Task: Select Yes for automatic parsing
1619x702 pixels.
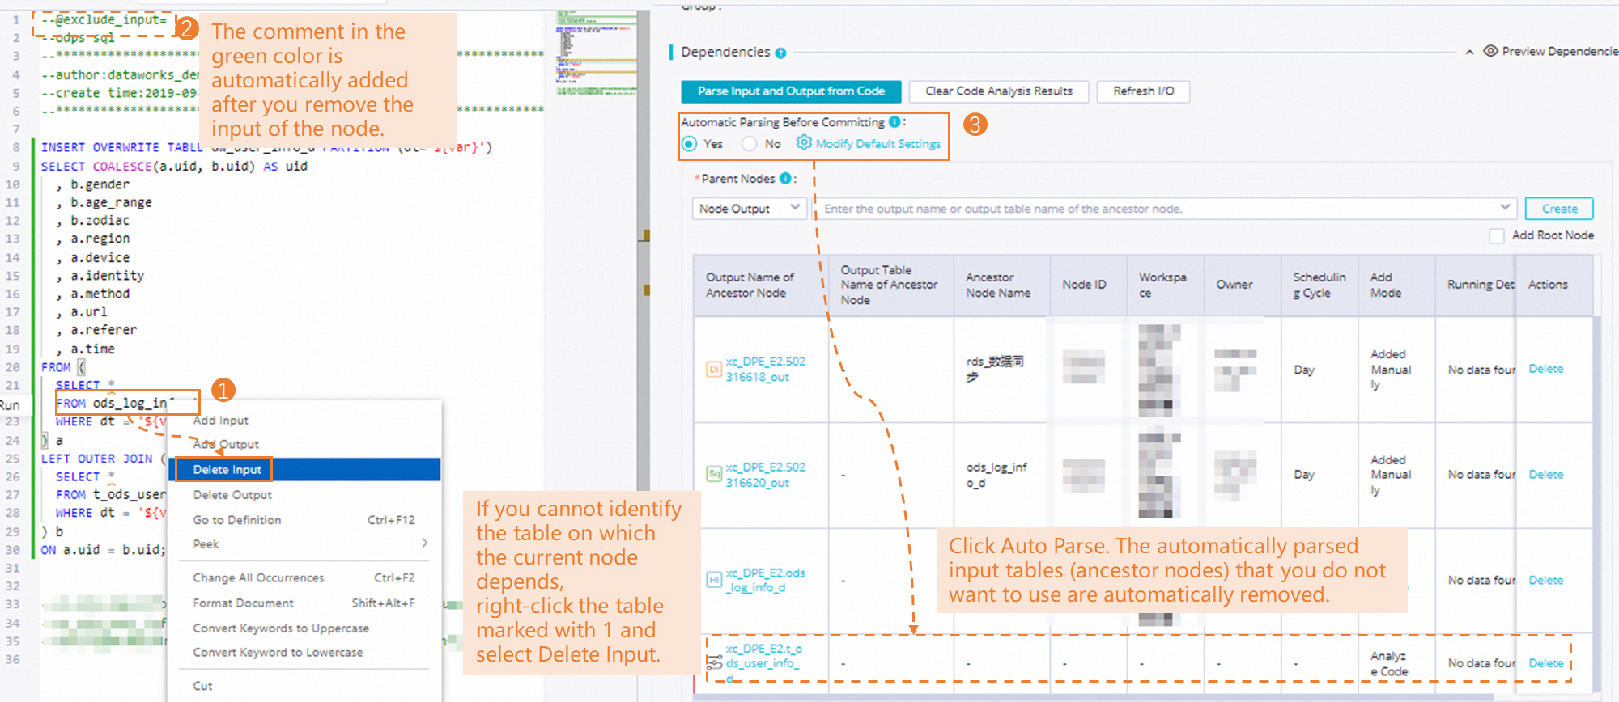Action: click(x=689, y=144)
